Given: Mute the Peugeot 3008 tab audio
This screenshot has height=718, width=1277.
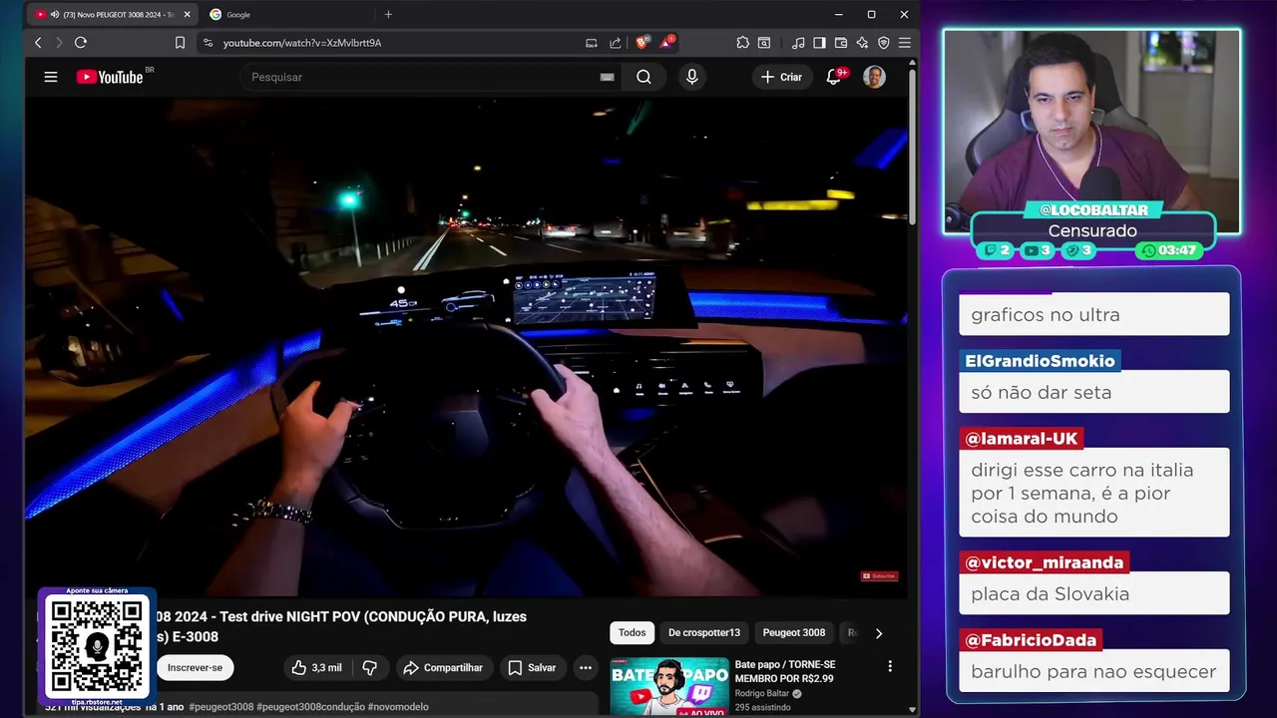Looking at the screenshot, I should point(54,15).
